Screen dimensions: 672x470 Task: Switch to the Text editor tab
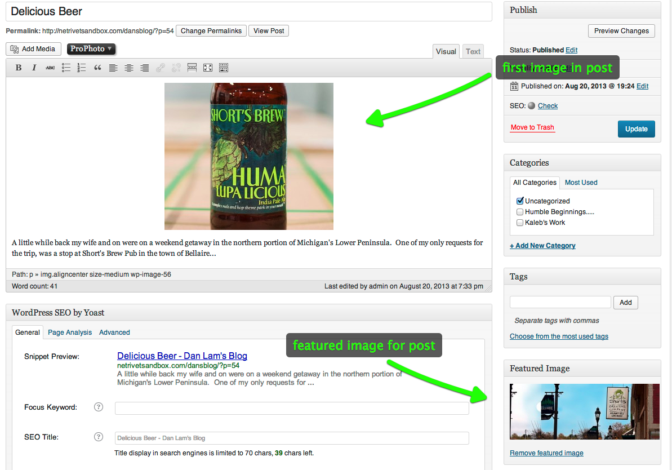[x=473, y=51]
